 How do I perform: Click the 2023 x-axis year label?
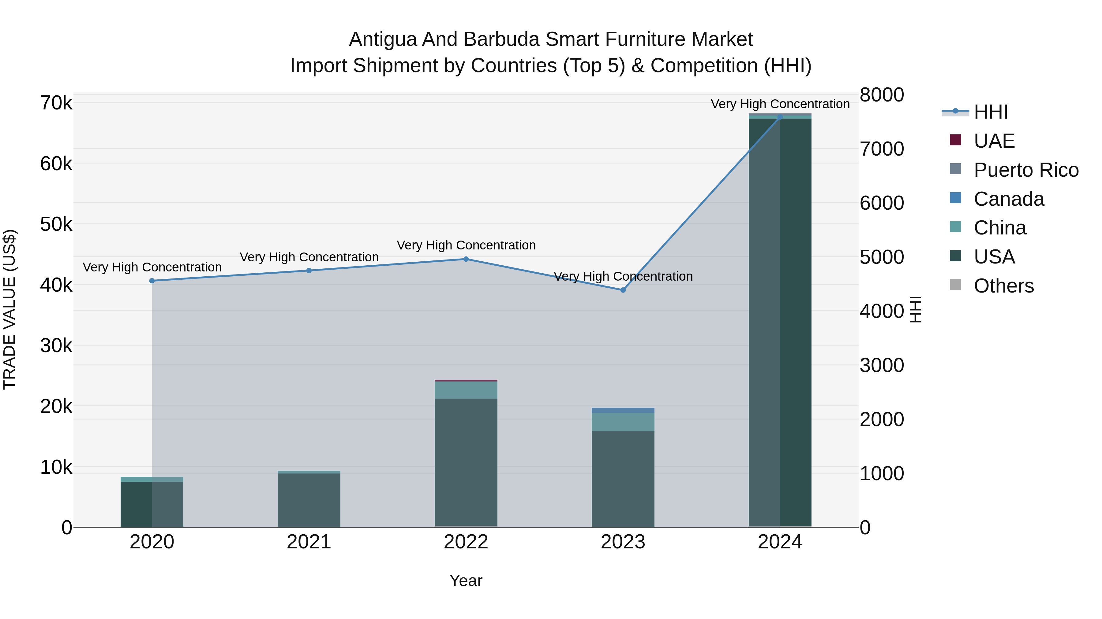tap(623, 542)
